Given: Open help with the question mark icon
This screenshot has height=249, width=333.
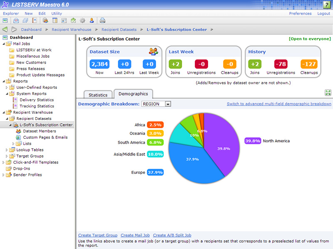Looking at the screenshot, I should [x=327, y=5].
